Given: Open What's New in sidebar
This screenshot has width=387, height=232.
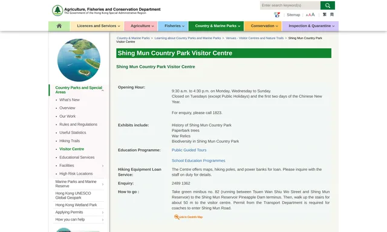Looking at the screenshot, I should [x=70, y=100].
